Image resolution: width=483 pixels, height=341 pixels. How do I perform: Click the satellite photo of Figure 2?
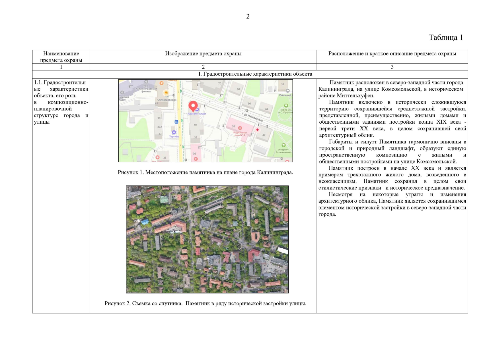tap(207, 239)
